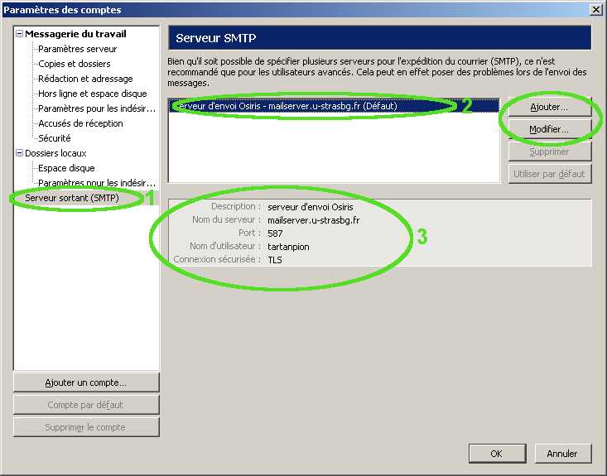This screenshot has width=607, height=476.
Task: Click the port value 587
Action: tap(275, 233)
